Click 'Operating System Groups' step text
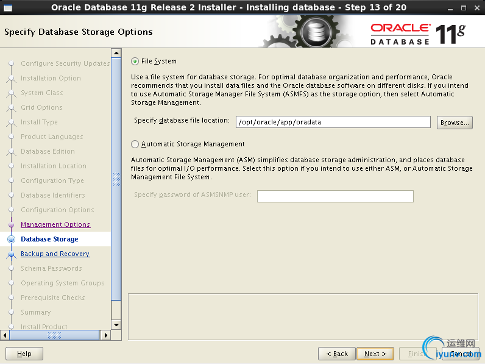This screenshot has width=485, height=364. 63,283
